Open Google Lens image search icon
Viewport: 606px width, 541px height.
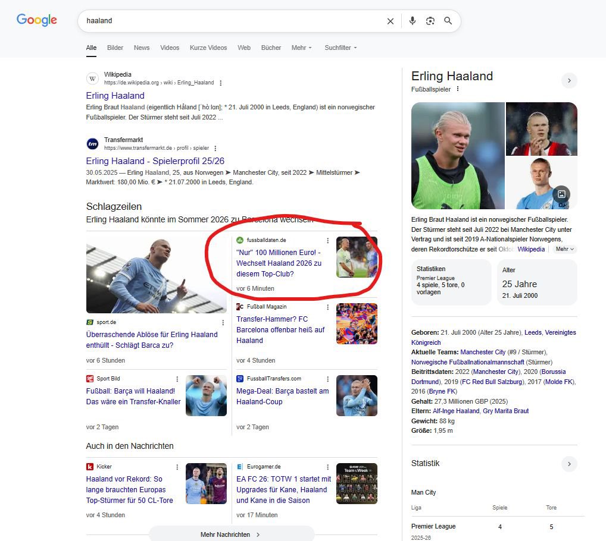click(x=430, y=21)
